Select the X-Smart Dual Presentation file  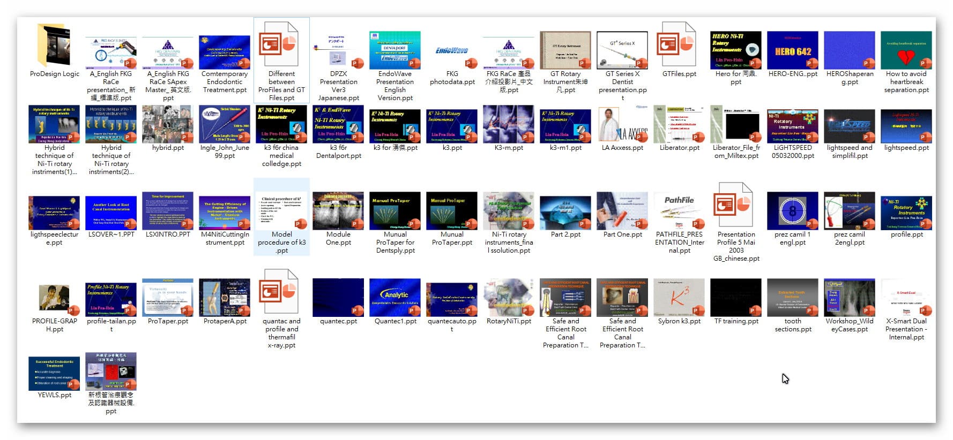906,297
